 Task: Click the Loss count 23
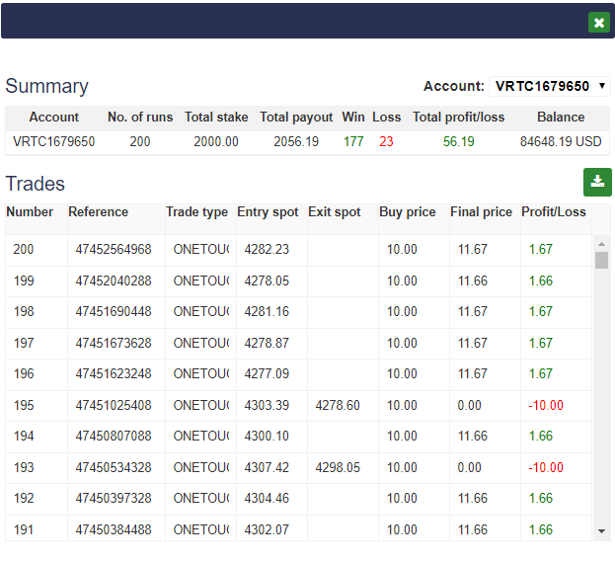(x=386, y=142)
